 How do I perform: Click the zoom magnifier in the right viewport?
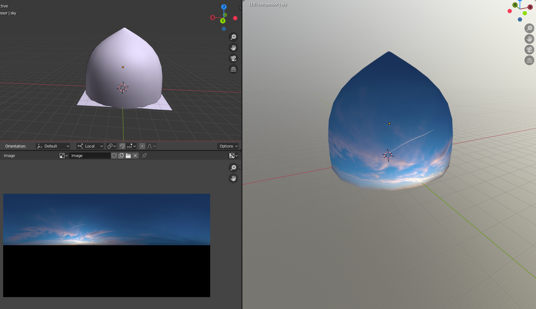coord(529,28)
